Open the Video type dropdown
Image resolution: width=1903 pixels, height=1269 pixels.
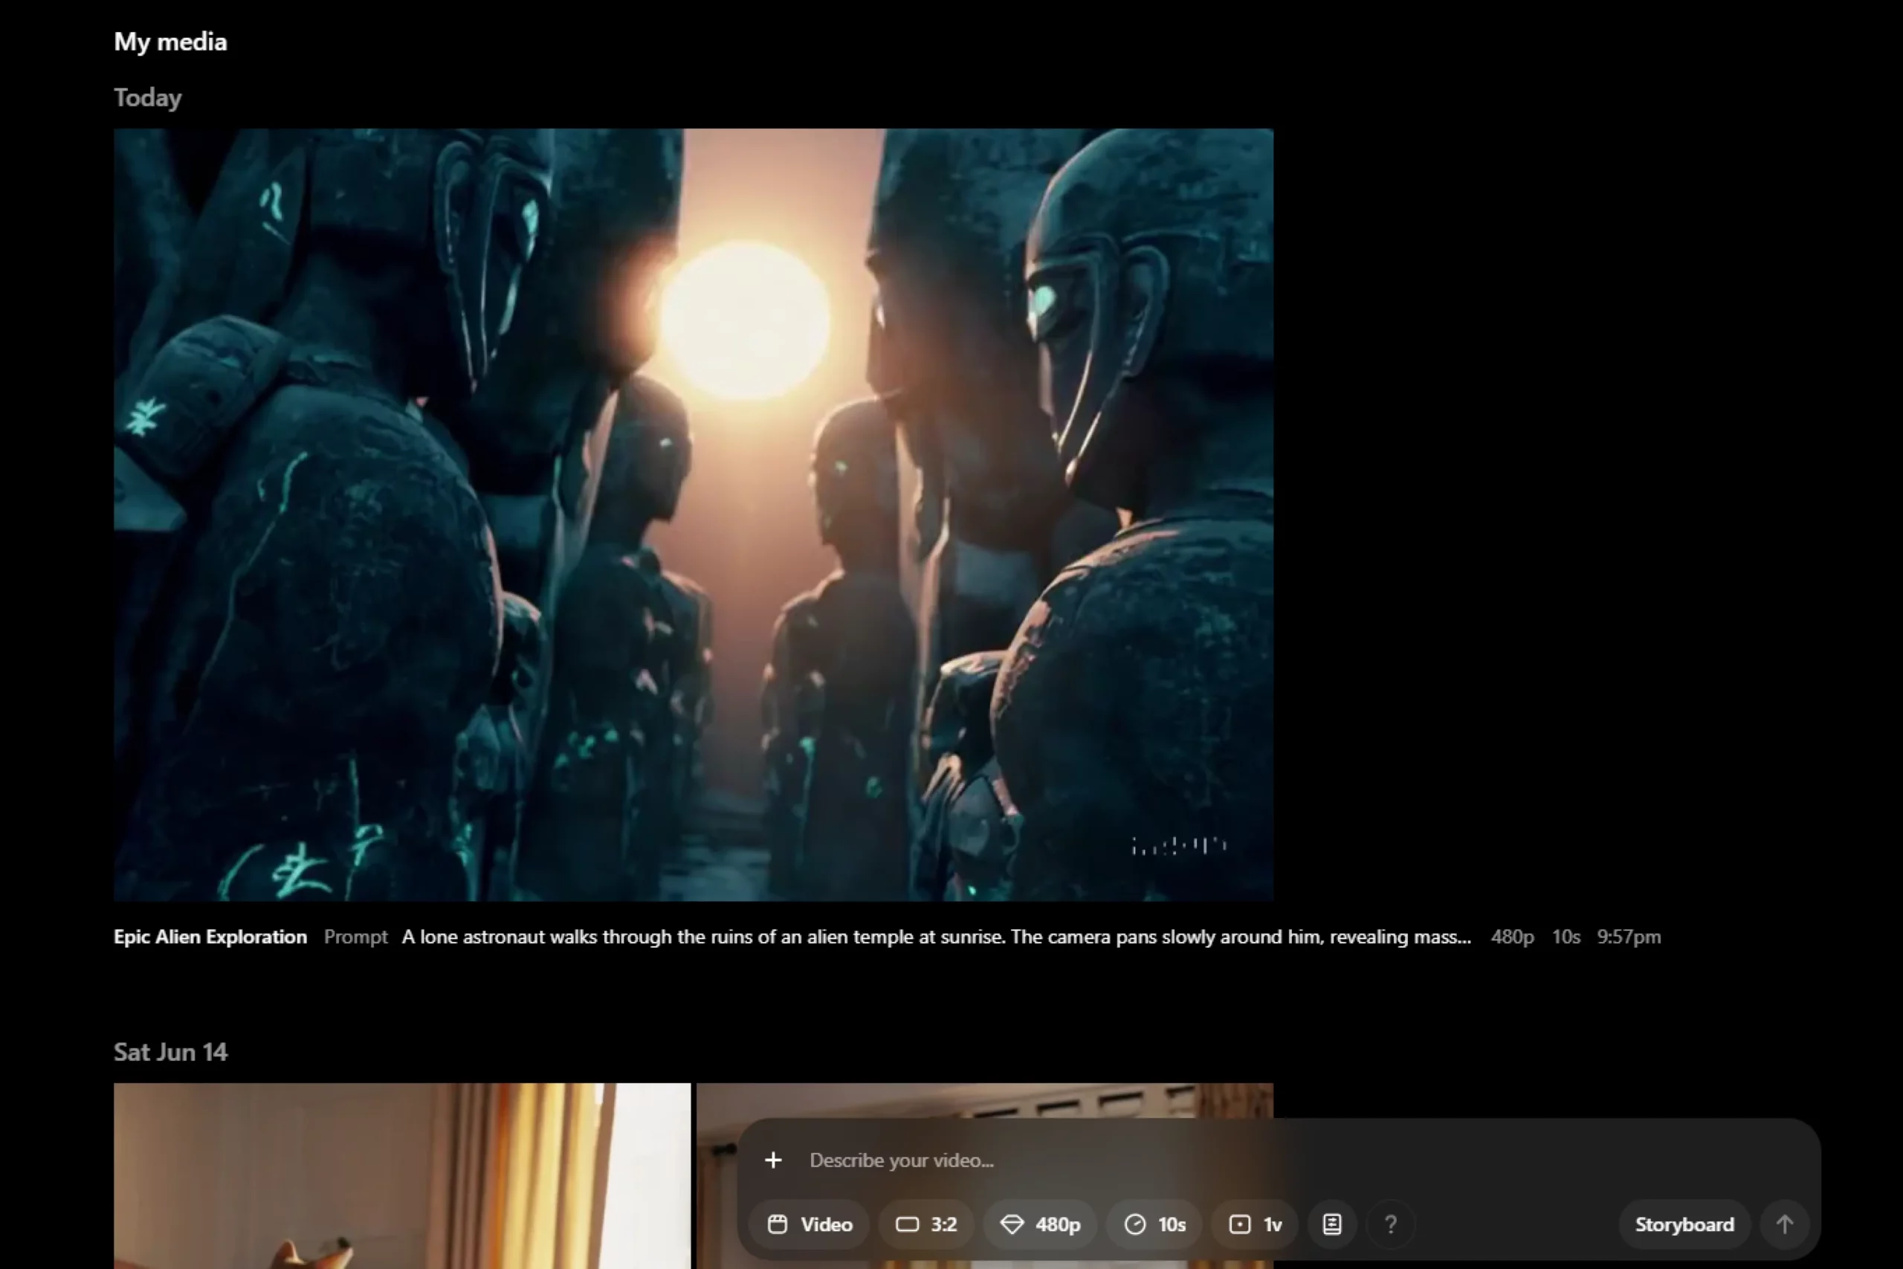coord(809,1224)
